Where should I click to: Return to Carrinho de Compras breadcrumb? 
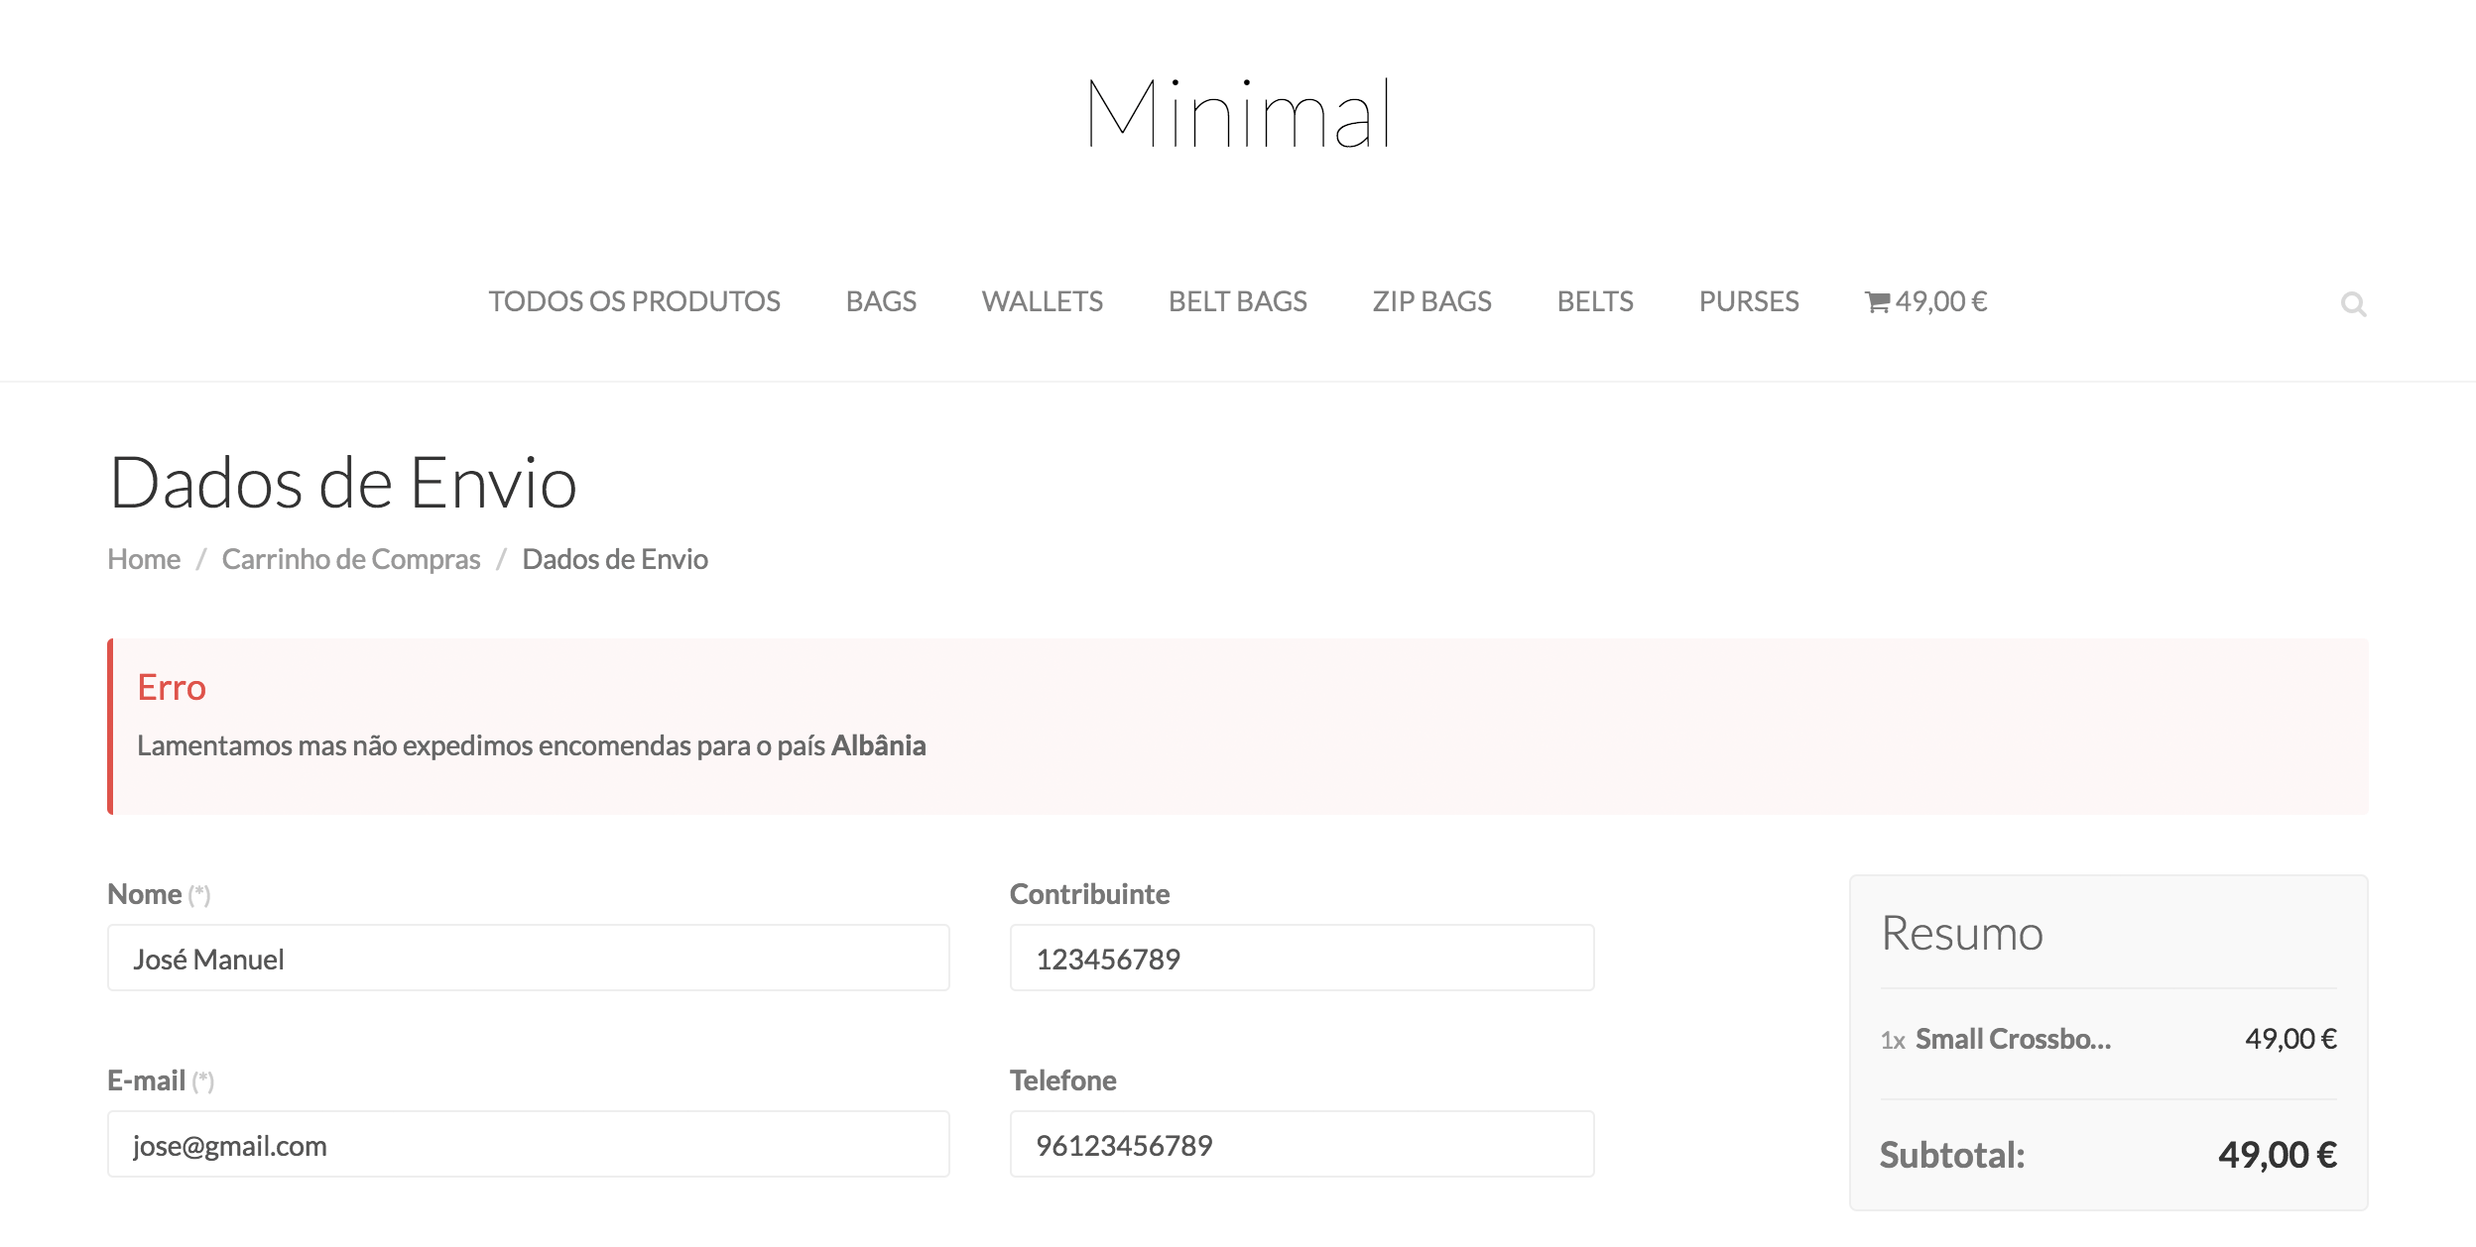[351, 559]
